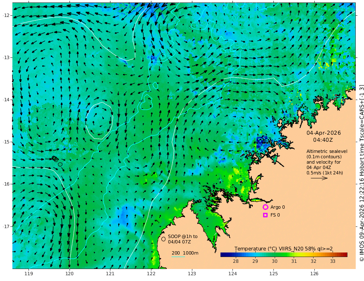364x281 pixels.
Task: Click longitude axis label 124
Action: coord(233,274)
